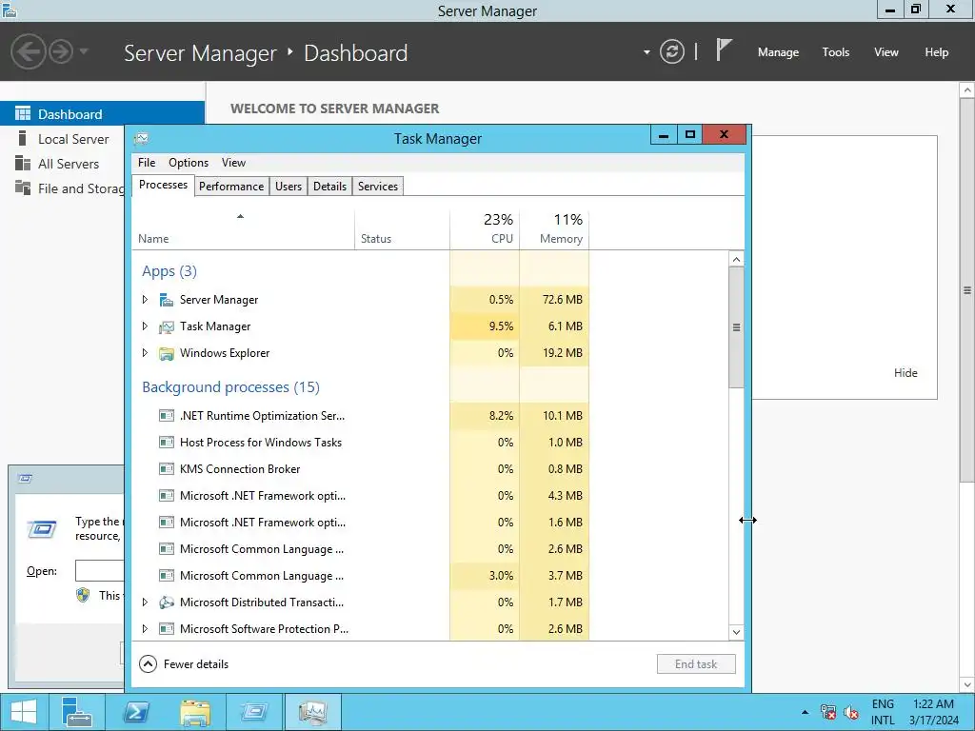Image resolution: width=975 pixels, height=731 pixels.
Task: Click the Task Manager process icon
Action: [166, 327]
